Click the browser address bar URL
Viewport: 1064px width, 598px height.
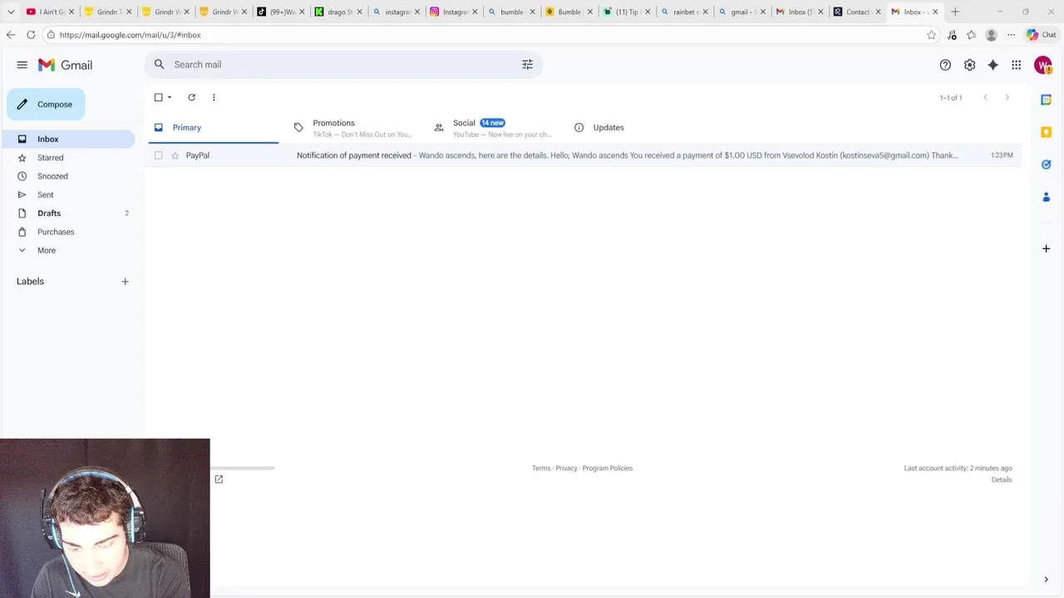pos(130,35)
